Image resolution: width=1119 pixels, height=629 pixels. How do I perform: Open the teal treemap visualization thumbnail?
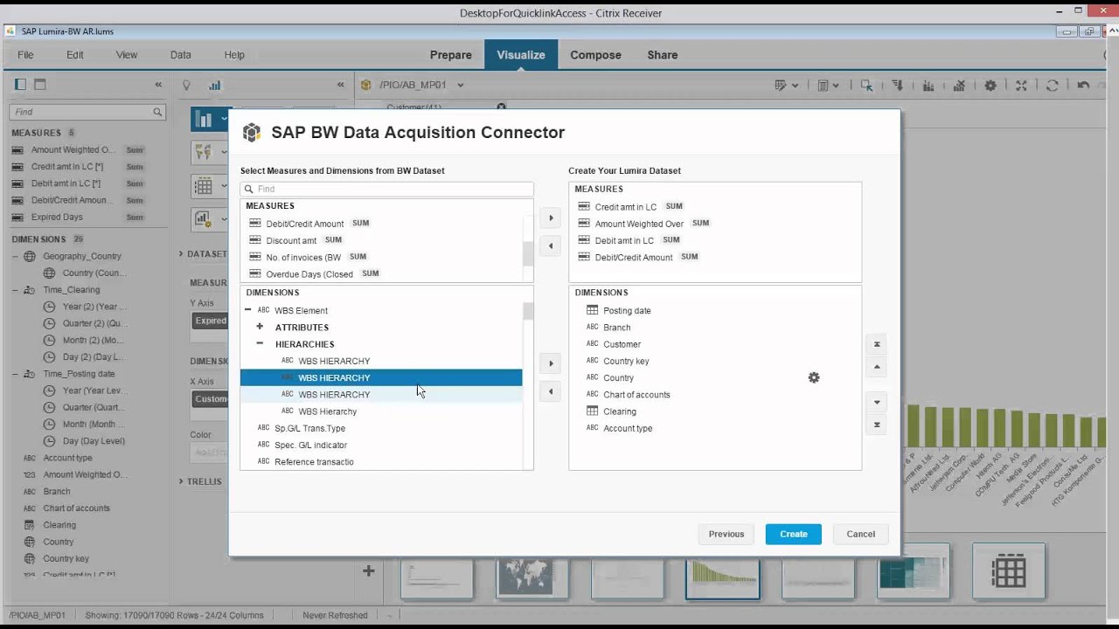pyautogui.click(x=913, y=572)
